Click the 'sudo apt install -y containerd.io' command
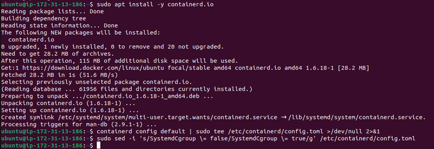Viewport: 434px width, 149px height. click(x=155, y=4)
